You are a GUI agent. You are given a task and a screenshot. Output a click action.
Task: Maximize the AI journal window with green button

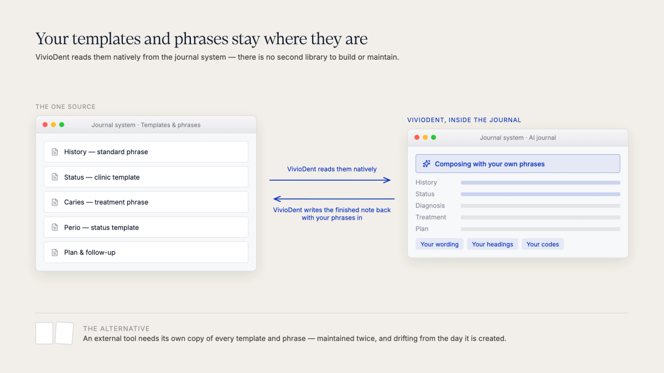pyautogui.click(x=434, y=138)
